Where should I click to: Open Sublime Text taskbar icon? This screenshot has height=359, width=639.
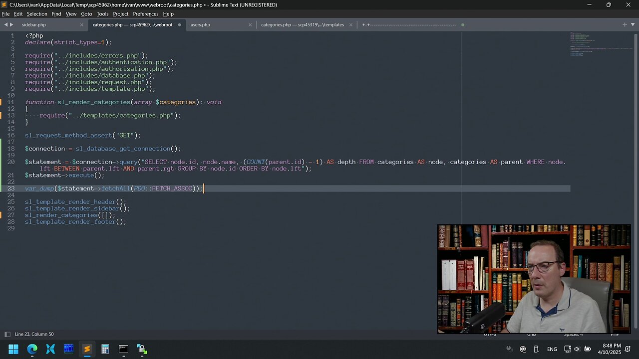pos(87,349)
